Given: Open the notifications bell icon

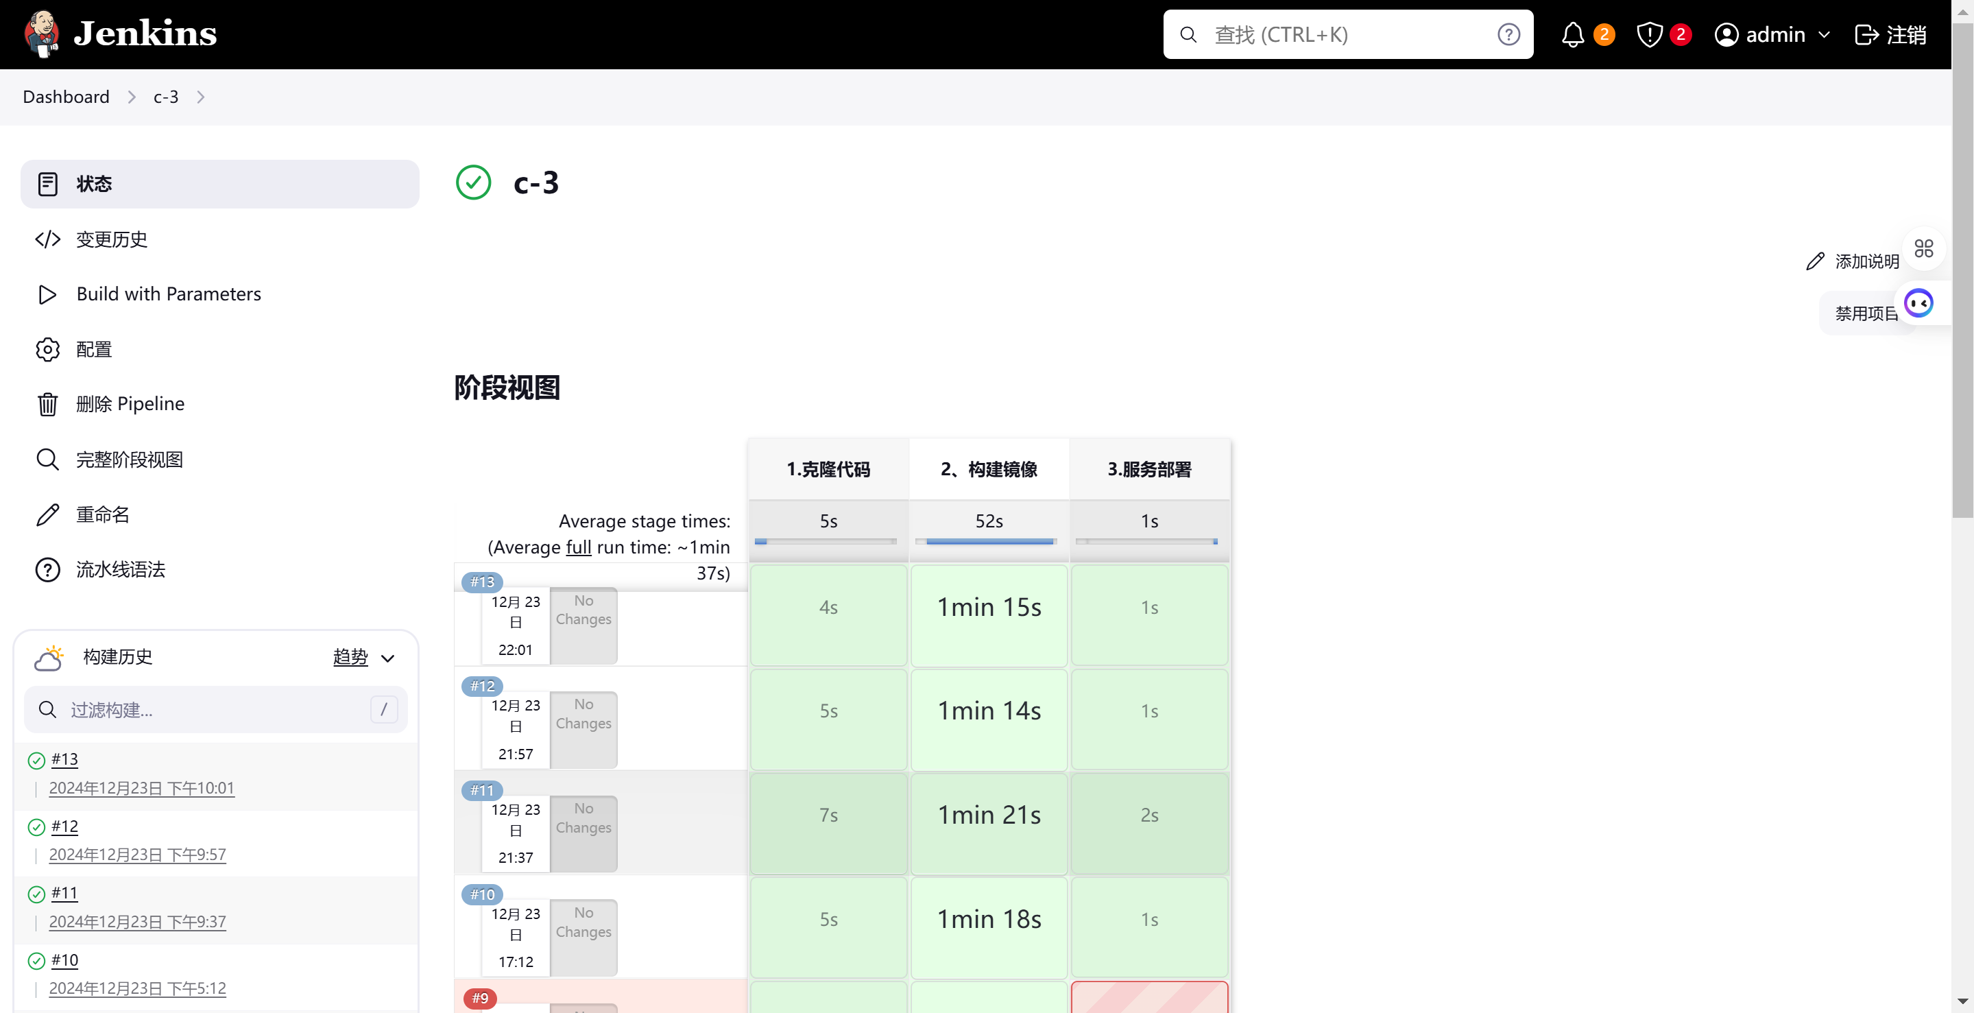Looking at the screenshot, I should point(1572,34).
